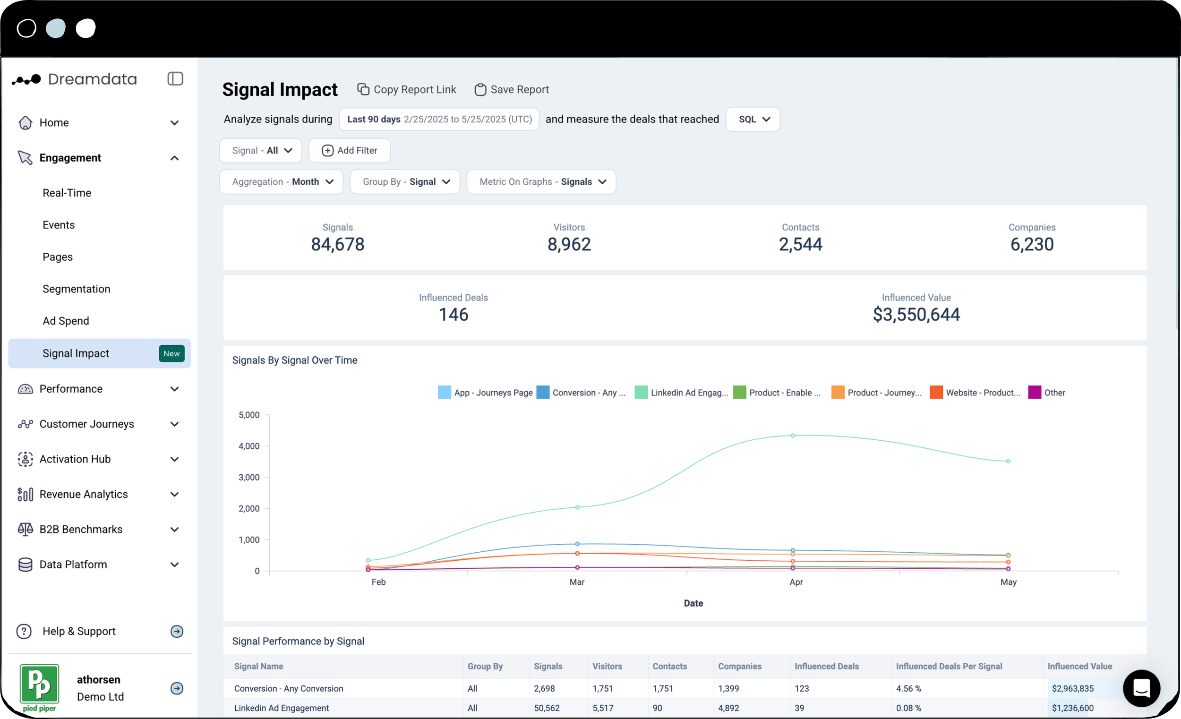Go to Segmentation in the sidebar
This screenshot has height=719, width=1181.
point(76,289)
